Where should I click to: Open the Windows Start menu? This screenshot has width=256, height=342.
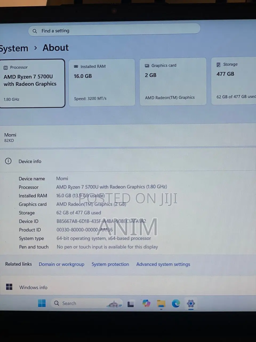click(42, 303)
